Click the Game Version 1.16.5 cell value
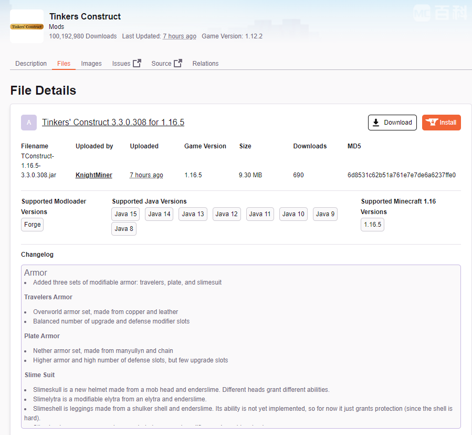This screenshot has height=435, width=472. coord(193,175)
